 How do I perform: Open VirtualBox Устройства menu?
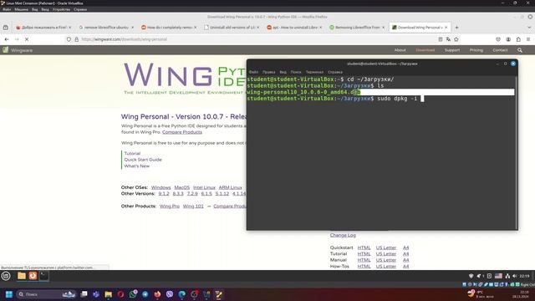(61, 9)
